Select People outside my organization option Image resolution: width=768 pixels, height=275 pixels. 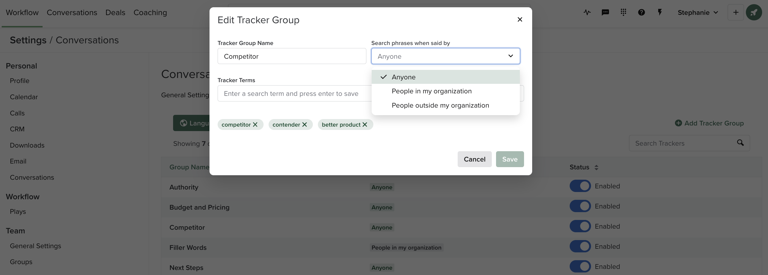[440, 105]
